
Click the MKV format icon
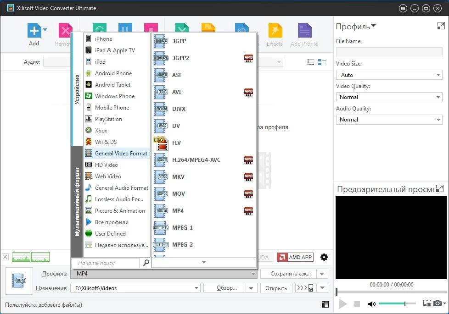pyautogui.click(x=161, y=177)
